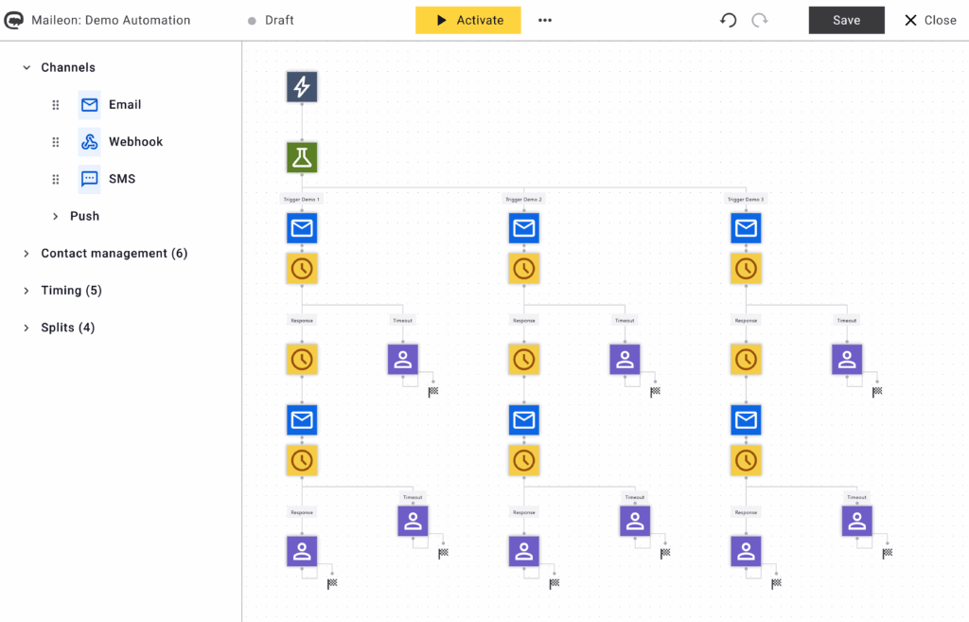Click Close to exit the editor
969x622 pixels.
tap(929, 20)
